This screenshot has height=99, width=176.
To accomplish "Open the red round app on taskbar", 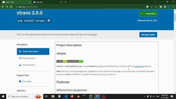I will (103, 97).
